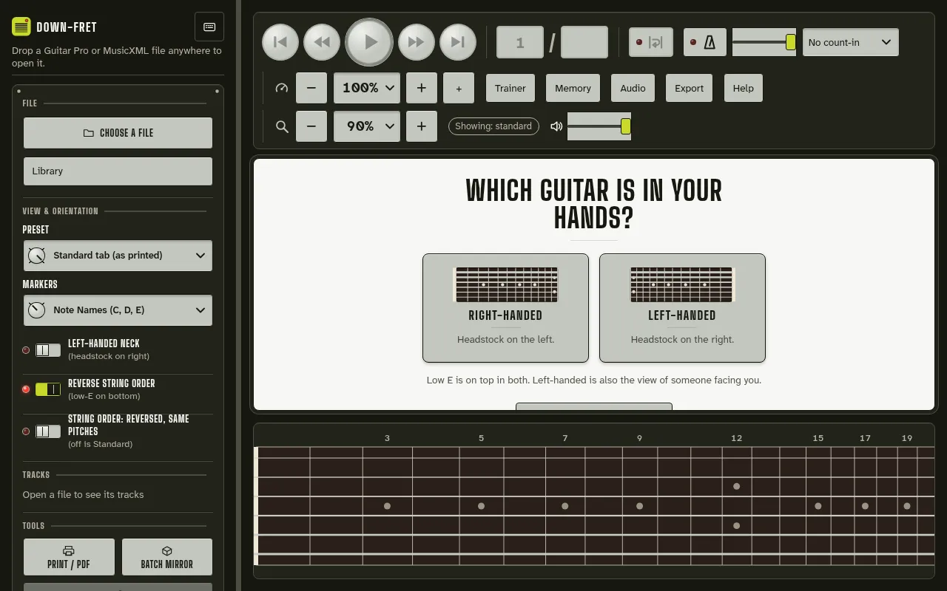Increase tempo with the large plus button
947x591 pixels.
coord(422,88)
